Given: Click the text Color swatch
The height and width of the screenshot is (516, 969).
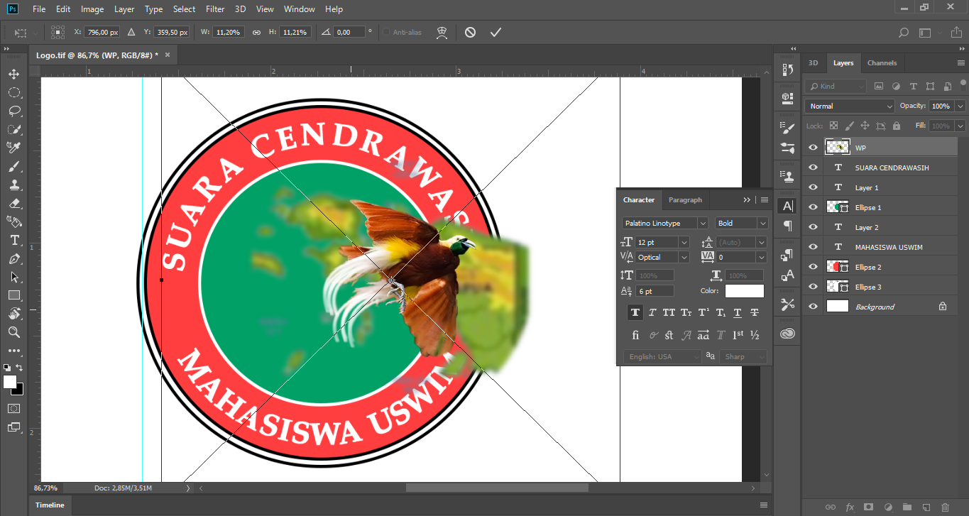Looking at the screenshot, I should (x=744, y=291).
